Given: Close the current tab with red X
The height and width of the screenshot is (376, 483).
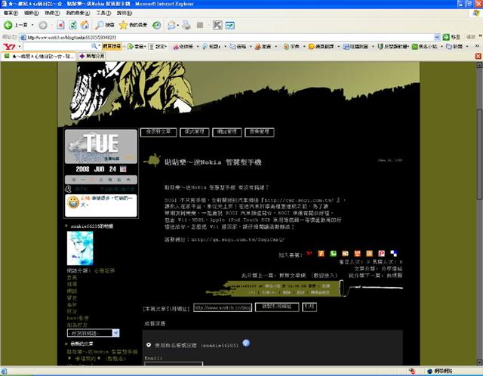Looking at the screenshot, I should [478, 56].
